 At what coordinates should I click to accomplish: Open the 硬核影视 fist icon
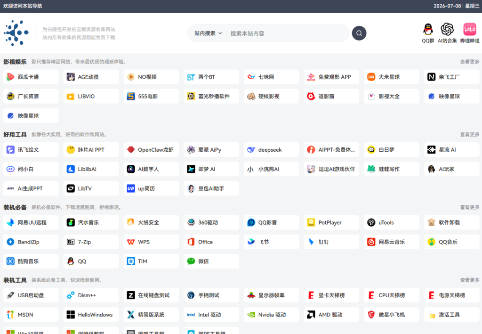(251, 96)
